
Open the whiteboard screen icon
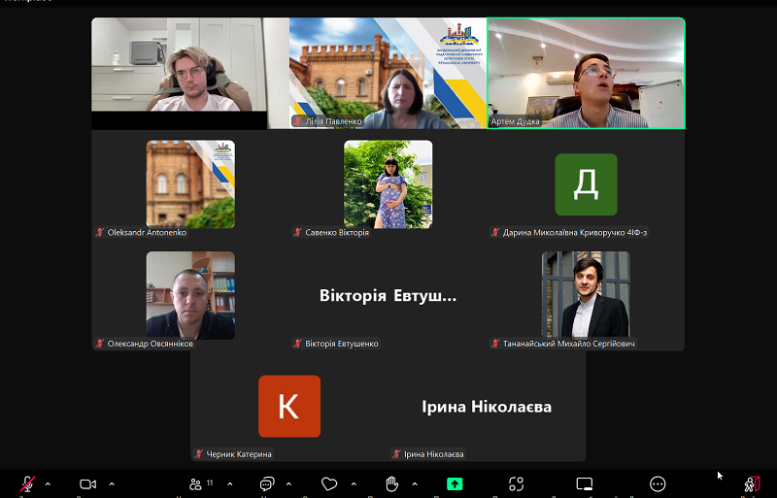click(x=585, y=483)
